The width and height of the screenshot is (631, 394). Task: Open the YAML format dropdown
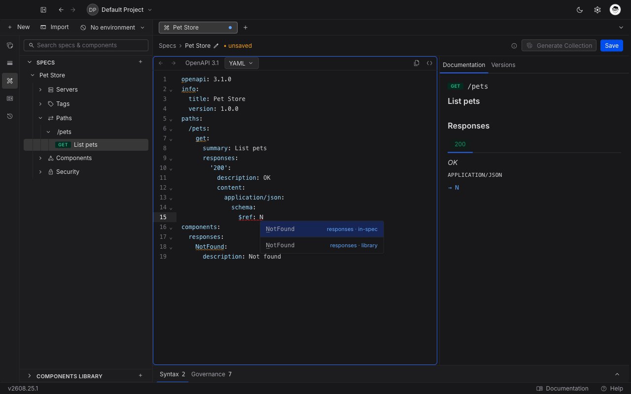[x=242, y=63]
